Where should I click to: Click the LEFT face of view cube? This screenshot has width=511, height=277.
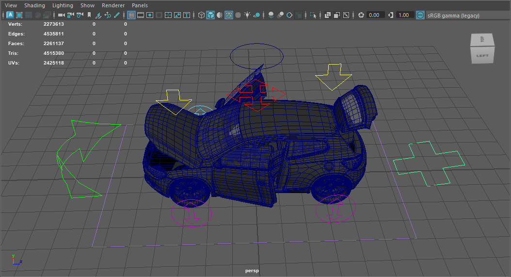[482, 55]
